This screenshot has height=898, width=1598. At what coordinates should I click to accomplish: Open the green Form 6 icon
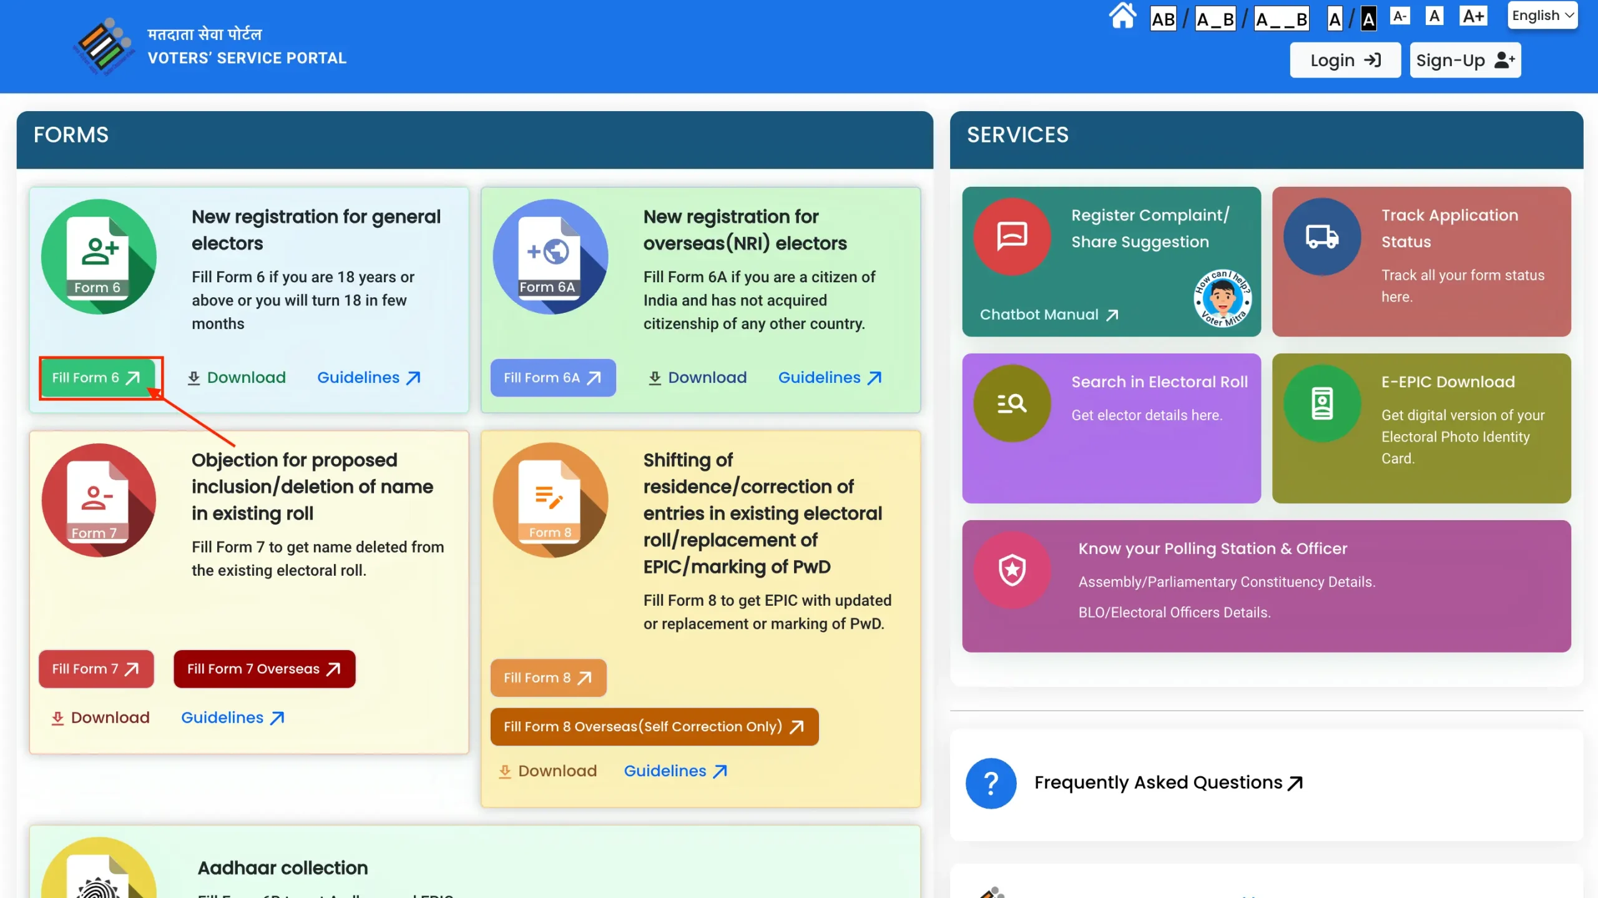click(99, 257)
